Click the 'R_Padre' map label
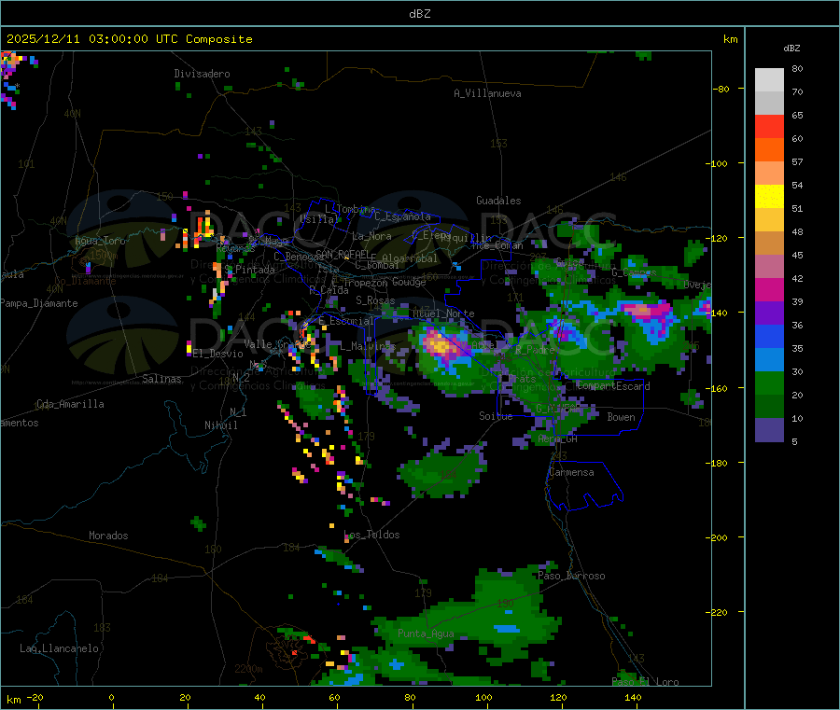 point(535,350)
